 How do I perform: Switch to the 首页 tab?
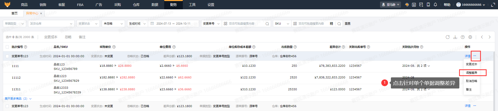point(15,13)
